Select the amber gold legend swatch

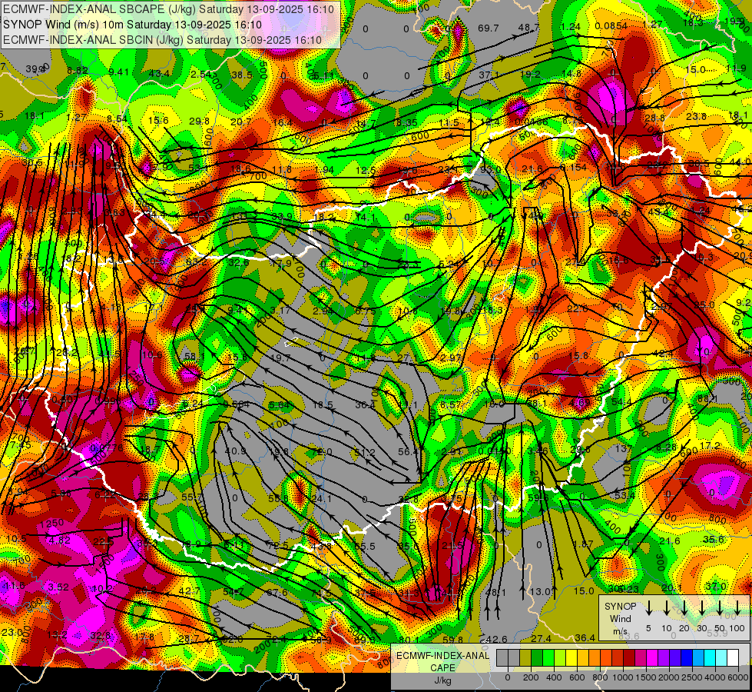point(583,657)
